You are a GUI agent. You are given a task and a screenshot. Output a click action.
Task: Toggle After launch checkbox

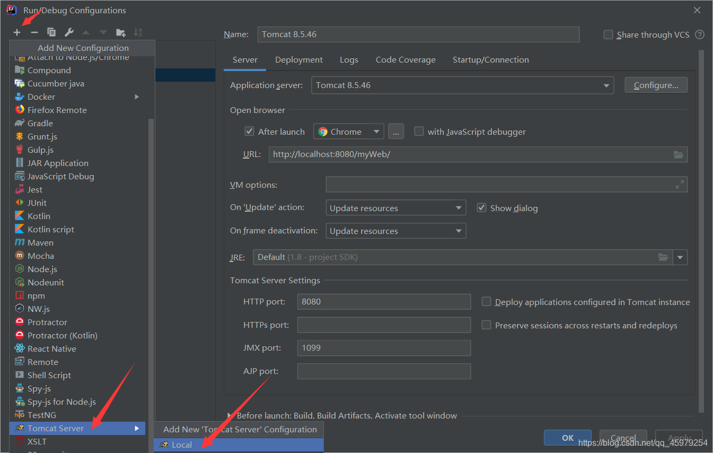coord(249,131)
